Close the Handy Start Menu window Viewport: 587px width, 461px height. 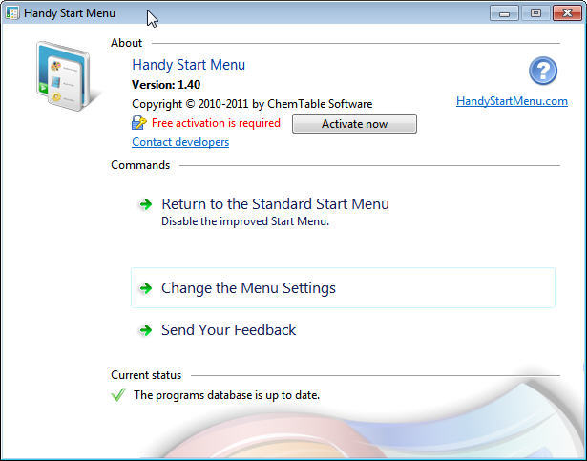tap(567, 13)
